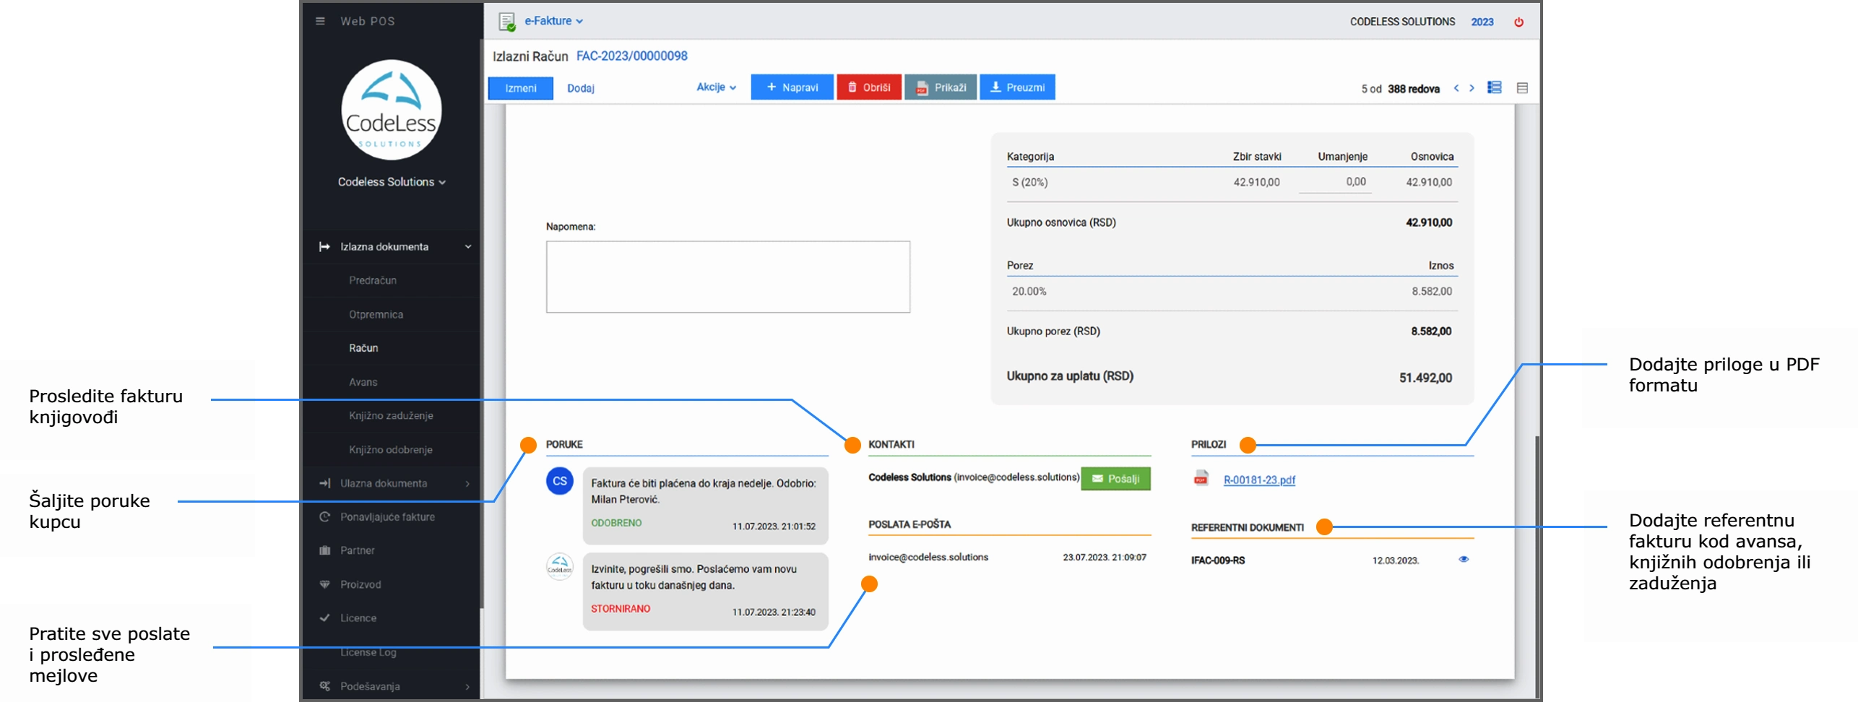Switch to detailed list view icon

(x=1495, y=87)
